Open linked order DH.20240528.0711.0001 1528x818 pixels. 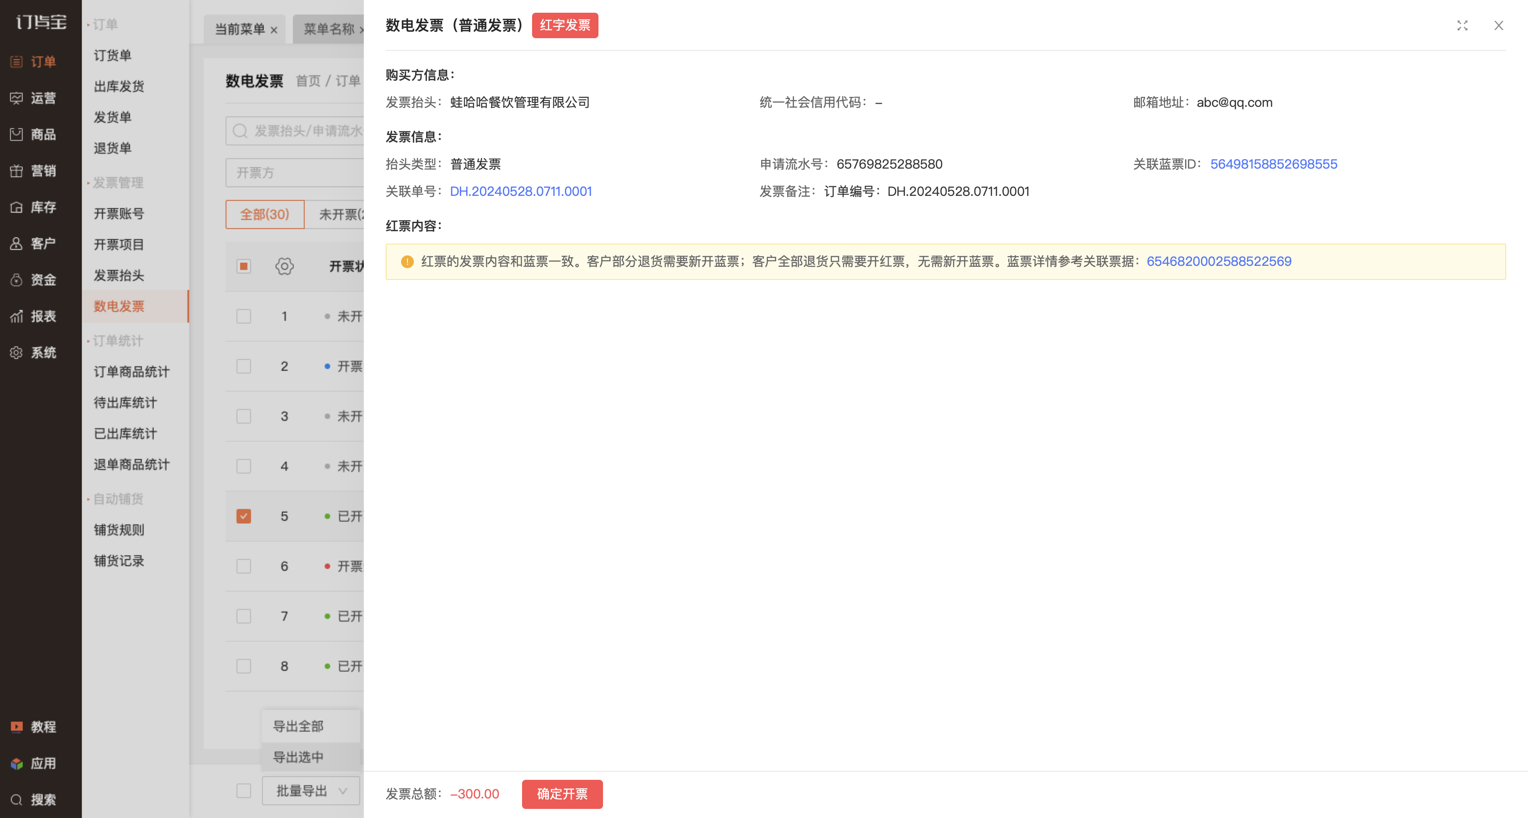coord(520,191)
